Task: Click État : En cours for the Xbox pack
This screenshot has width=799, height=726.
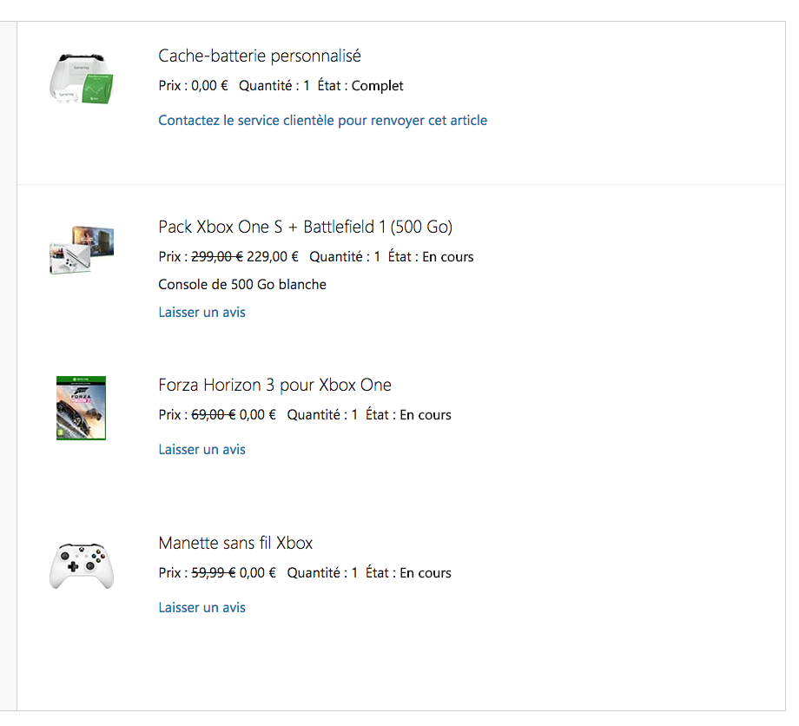Action: click(431, 256)
